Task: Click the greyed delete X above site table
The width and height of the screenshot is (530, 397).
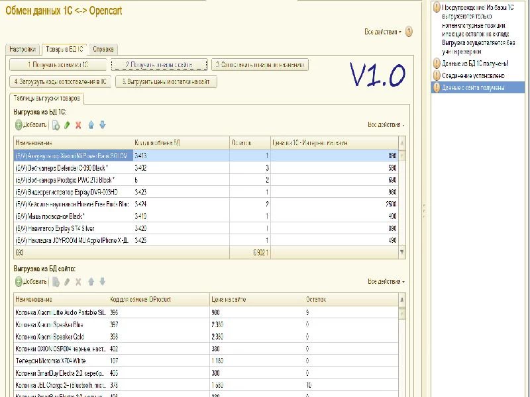Action: 78,282
